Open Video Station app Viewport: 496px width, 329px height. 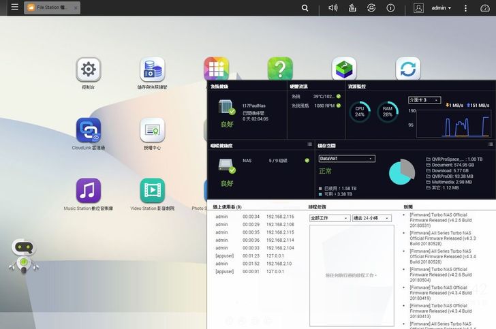[152, 190]
